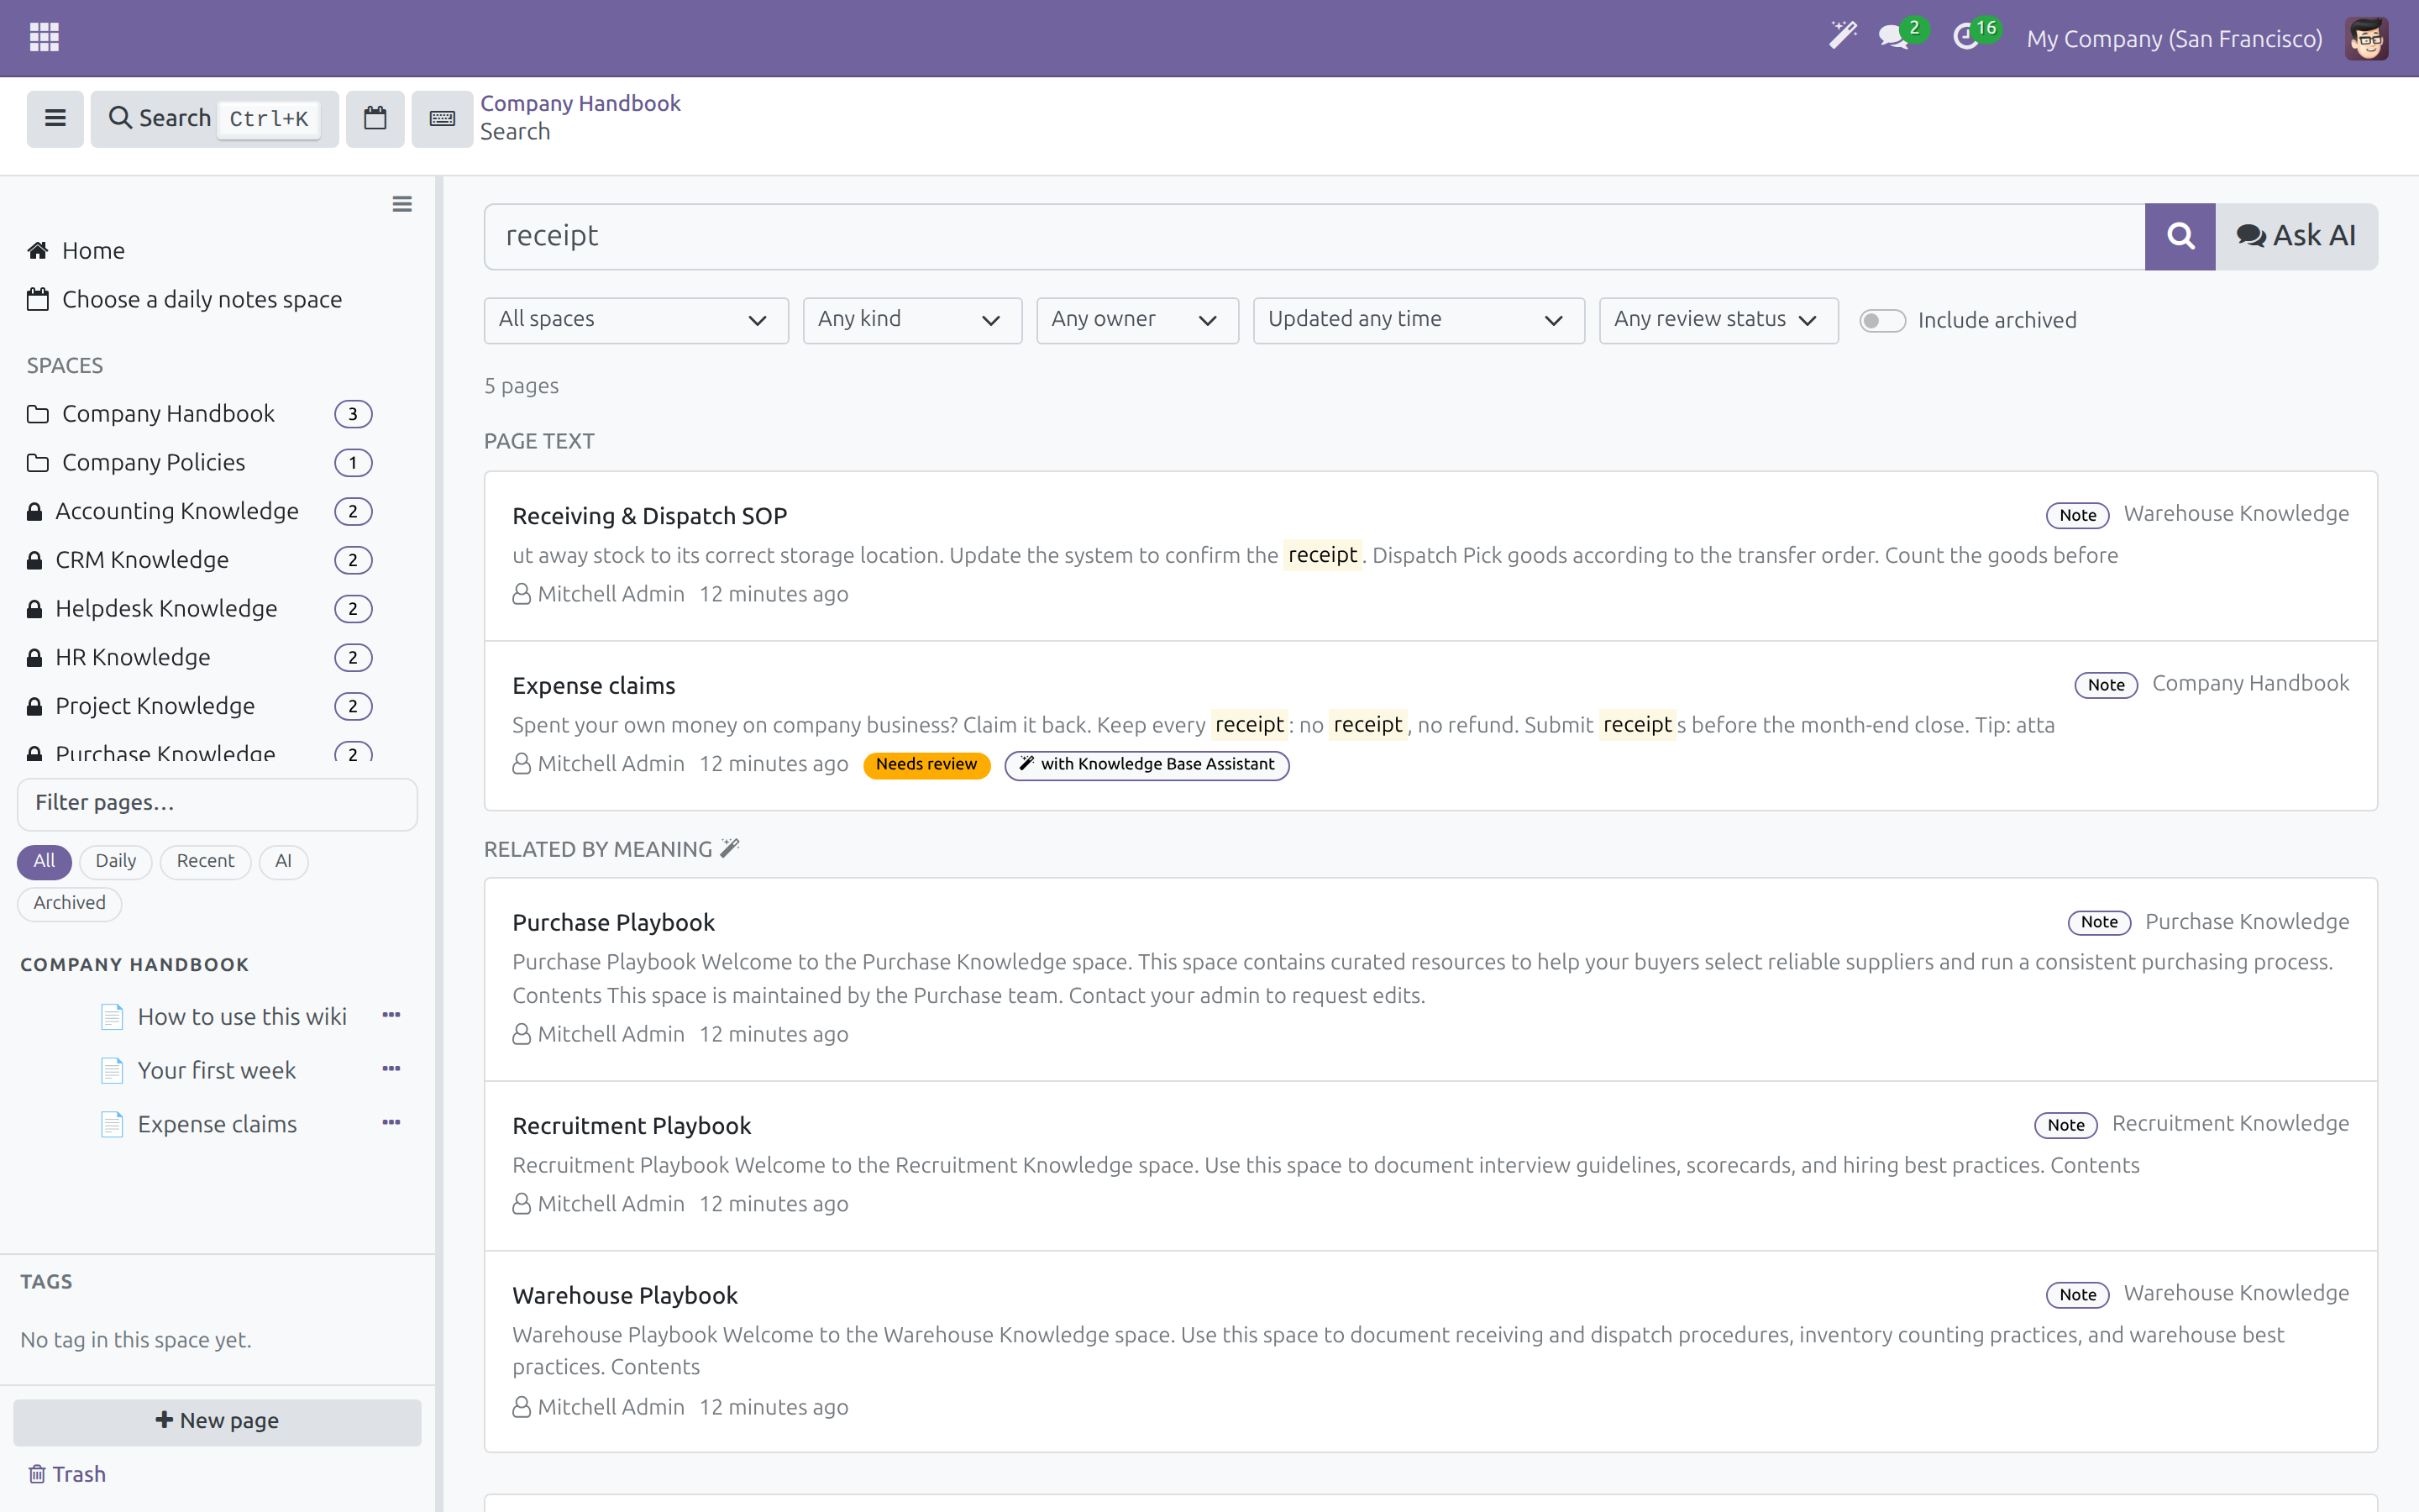The image size is (2419, 1512).
Task: Click the keyboard shortcuts icon
Action: coord(442,118)
